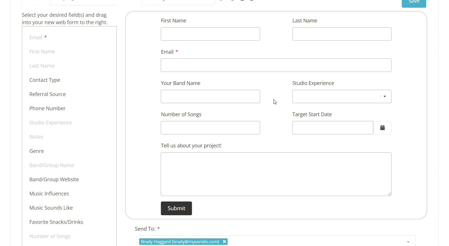
Task: Select the Band/Group Website field
Action: pyautogui.click(x=54, y=180)
